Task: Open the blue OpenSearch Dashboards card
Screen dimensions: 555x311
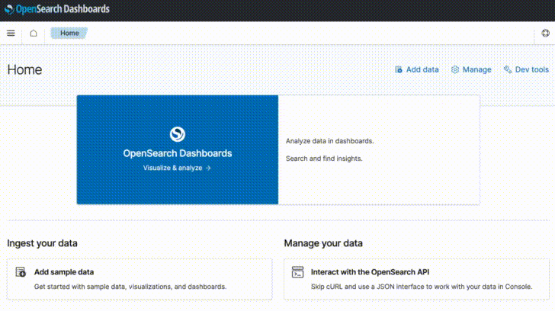Action: coord(178,149)
